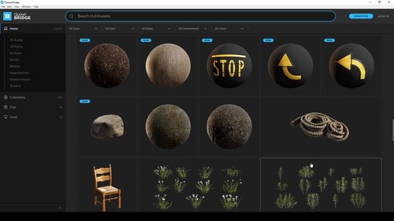Image resolution: width=394 pixels, height=221 pixels.
Task: Click the Sign In link
Action: [384, 17]
